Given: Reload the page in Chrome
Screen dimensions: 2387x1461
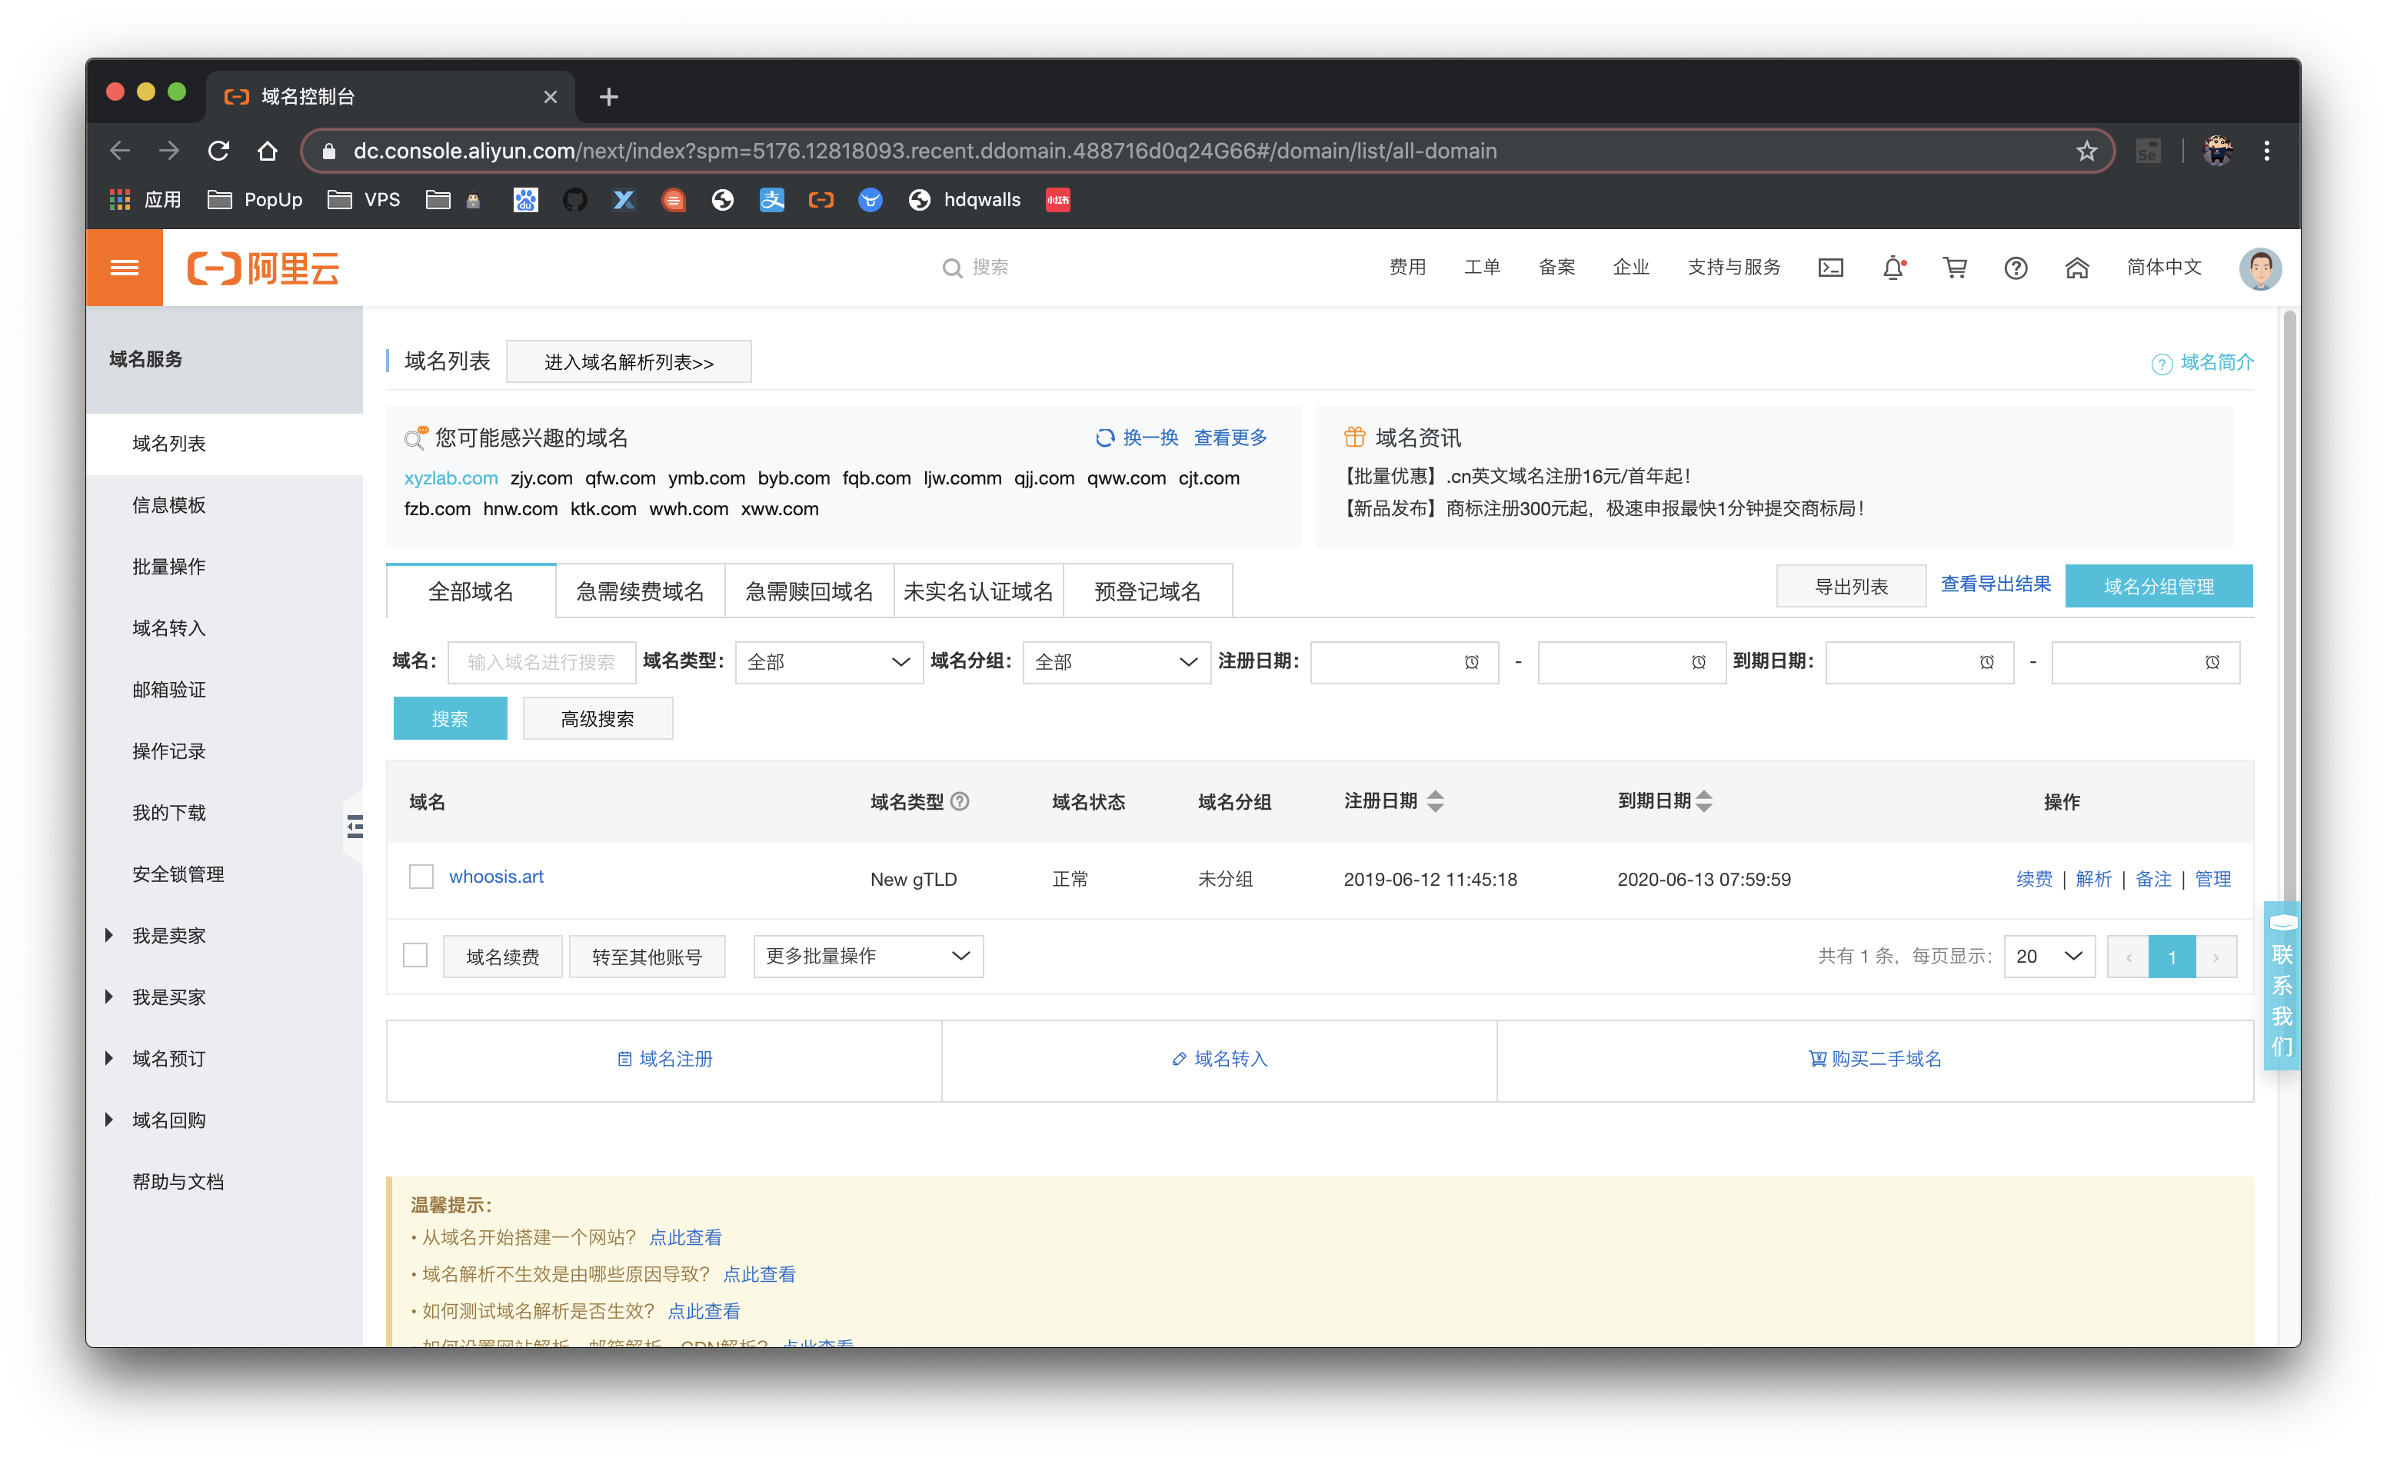Looking at the screenshot, I should coord(219,150).
